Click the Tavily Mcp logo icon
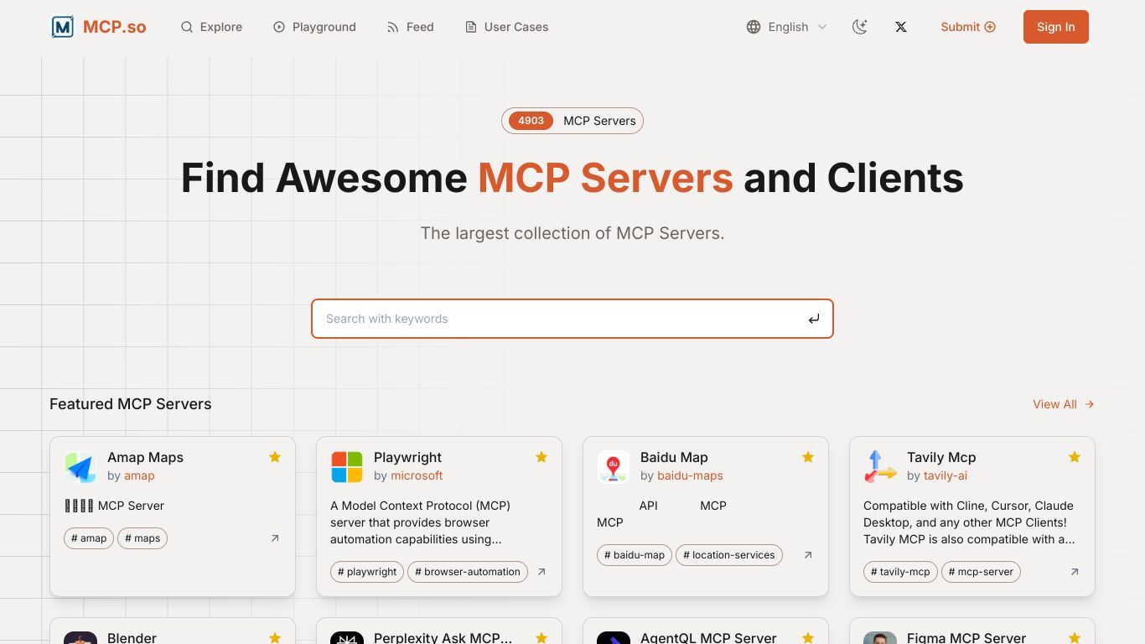The image size is (1145, 644). click(x=880, y=467)
